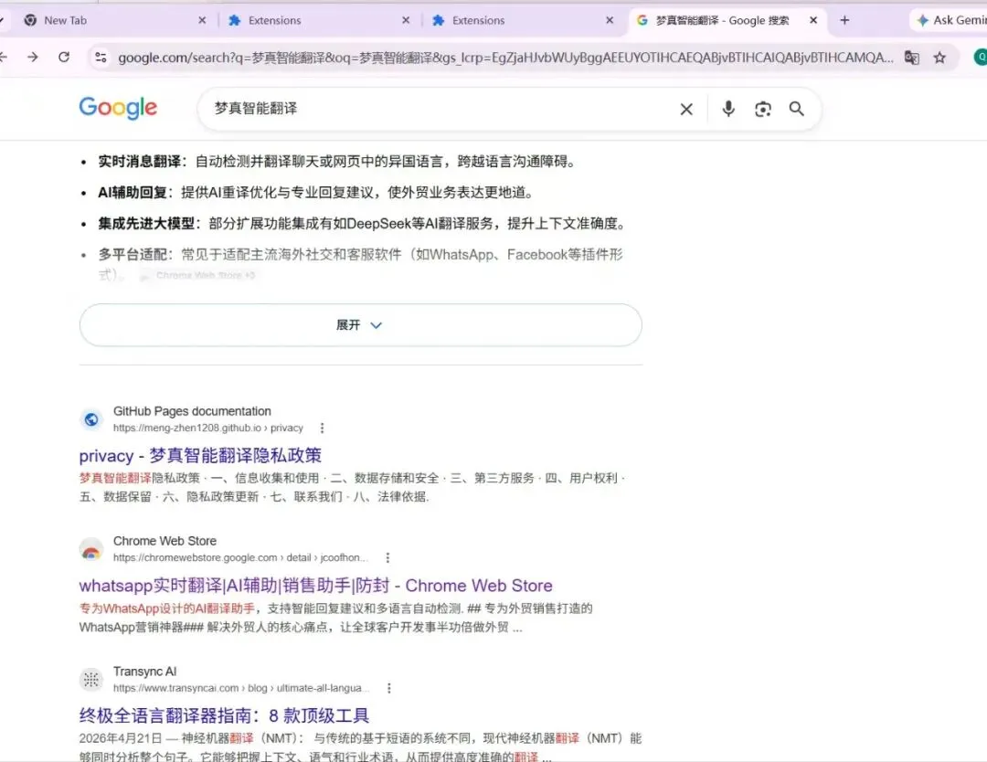Click the Transync AI favicon
987x762 pixels.
pos(91,680)
